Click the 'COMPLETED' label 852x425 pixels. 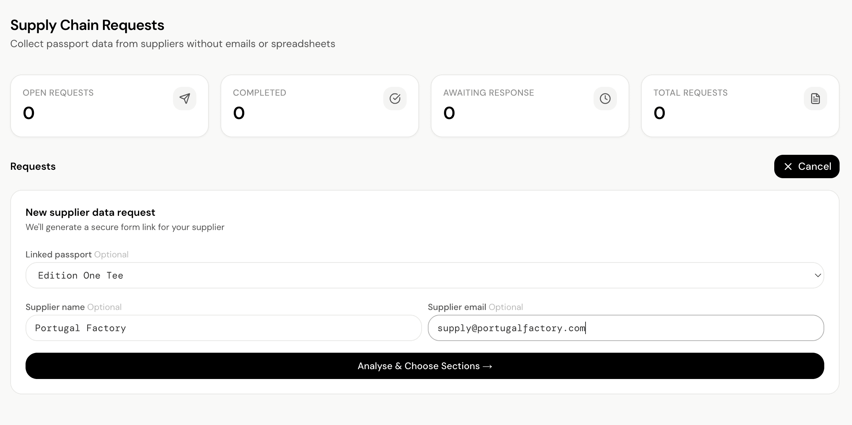pos(260,93)
